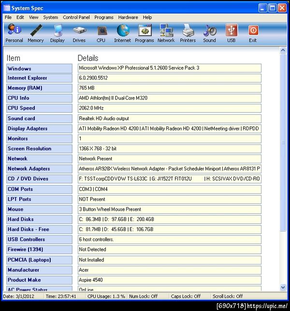Click the Acer manufacturer details field

click(170, 270)
